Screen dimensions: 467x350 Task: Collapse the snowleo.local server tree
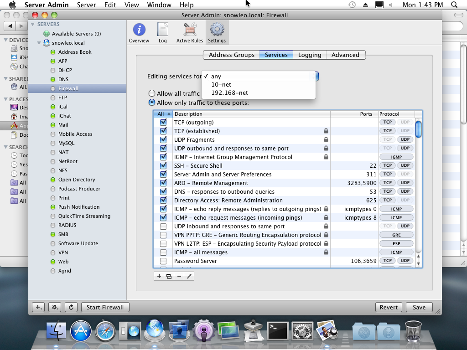click(x=39, y=43)
